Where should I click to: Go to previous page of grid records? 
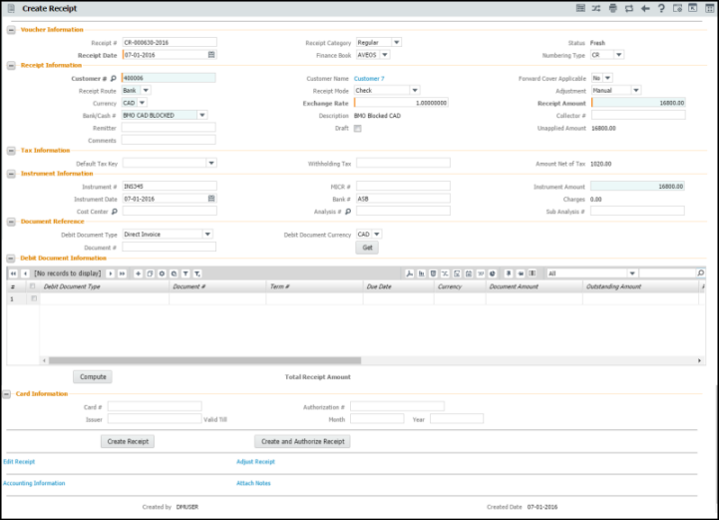click(x=25, y=273)
